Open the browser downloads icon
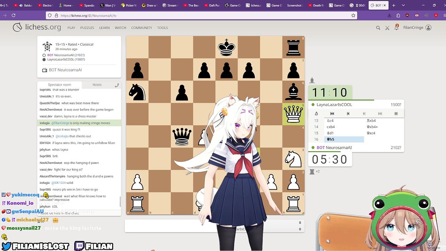The image size is (446, 251). pos(389,15)
